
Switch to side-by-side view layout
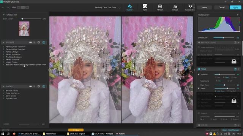pos(27,8)
